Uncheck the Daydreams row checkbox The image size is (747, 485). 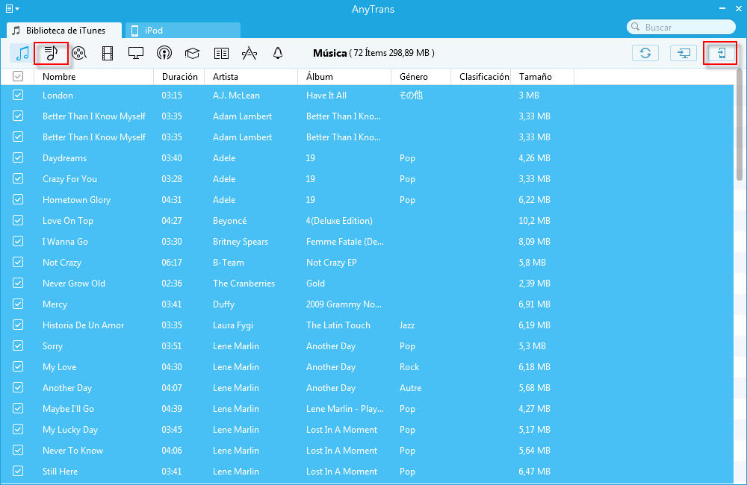[x=18, y=157]
